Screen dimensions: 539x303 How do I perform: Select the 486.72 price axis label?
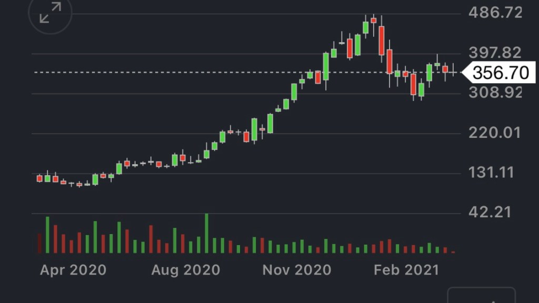(495, 13)
